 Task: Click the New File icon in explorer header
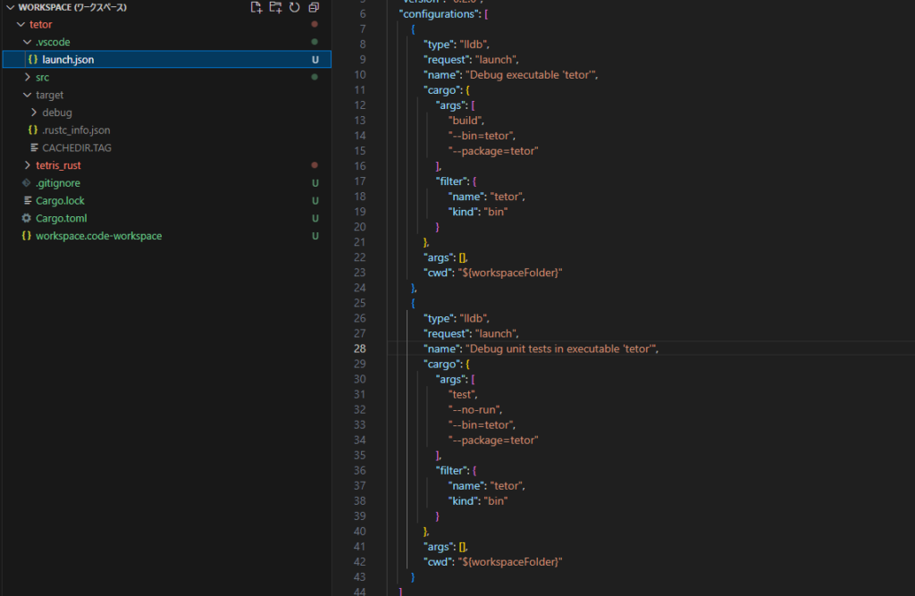pos(256,7)
